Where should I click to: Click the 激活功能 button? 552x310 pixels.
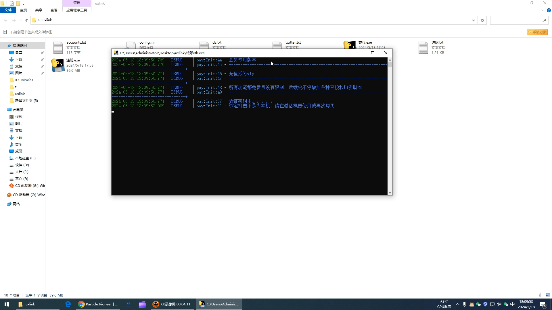pos(537,32)
